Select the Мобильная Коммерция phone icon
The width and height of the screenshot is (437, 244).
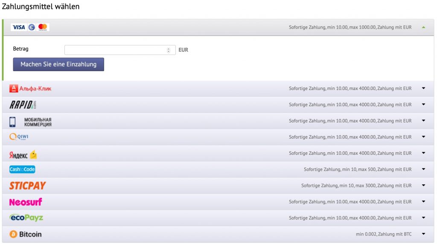(x=13, y=122)
